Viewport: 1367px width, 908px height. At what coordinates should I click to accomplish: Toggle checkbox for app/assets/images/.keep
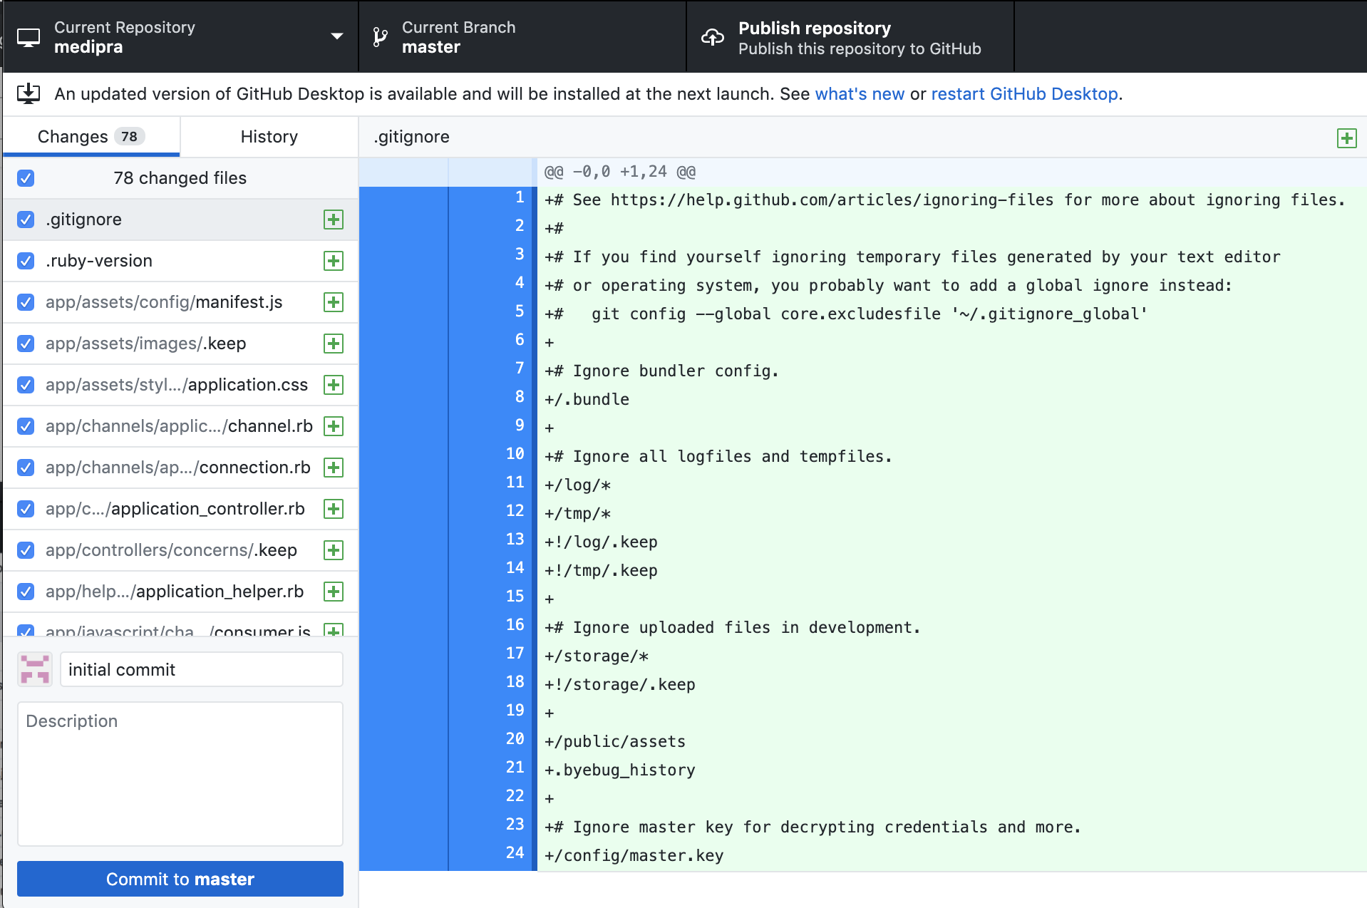tap(26, 344)
